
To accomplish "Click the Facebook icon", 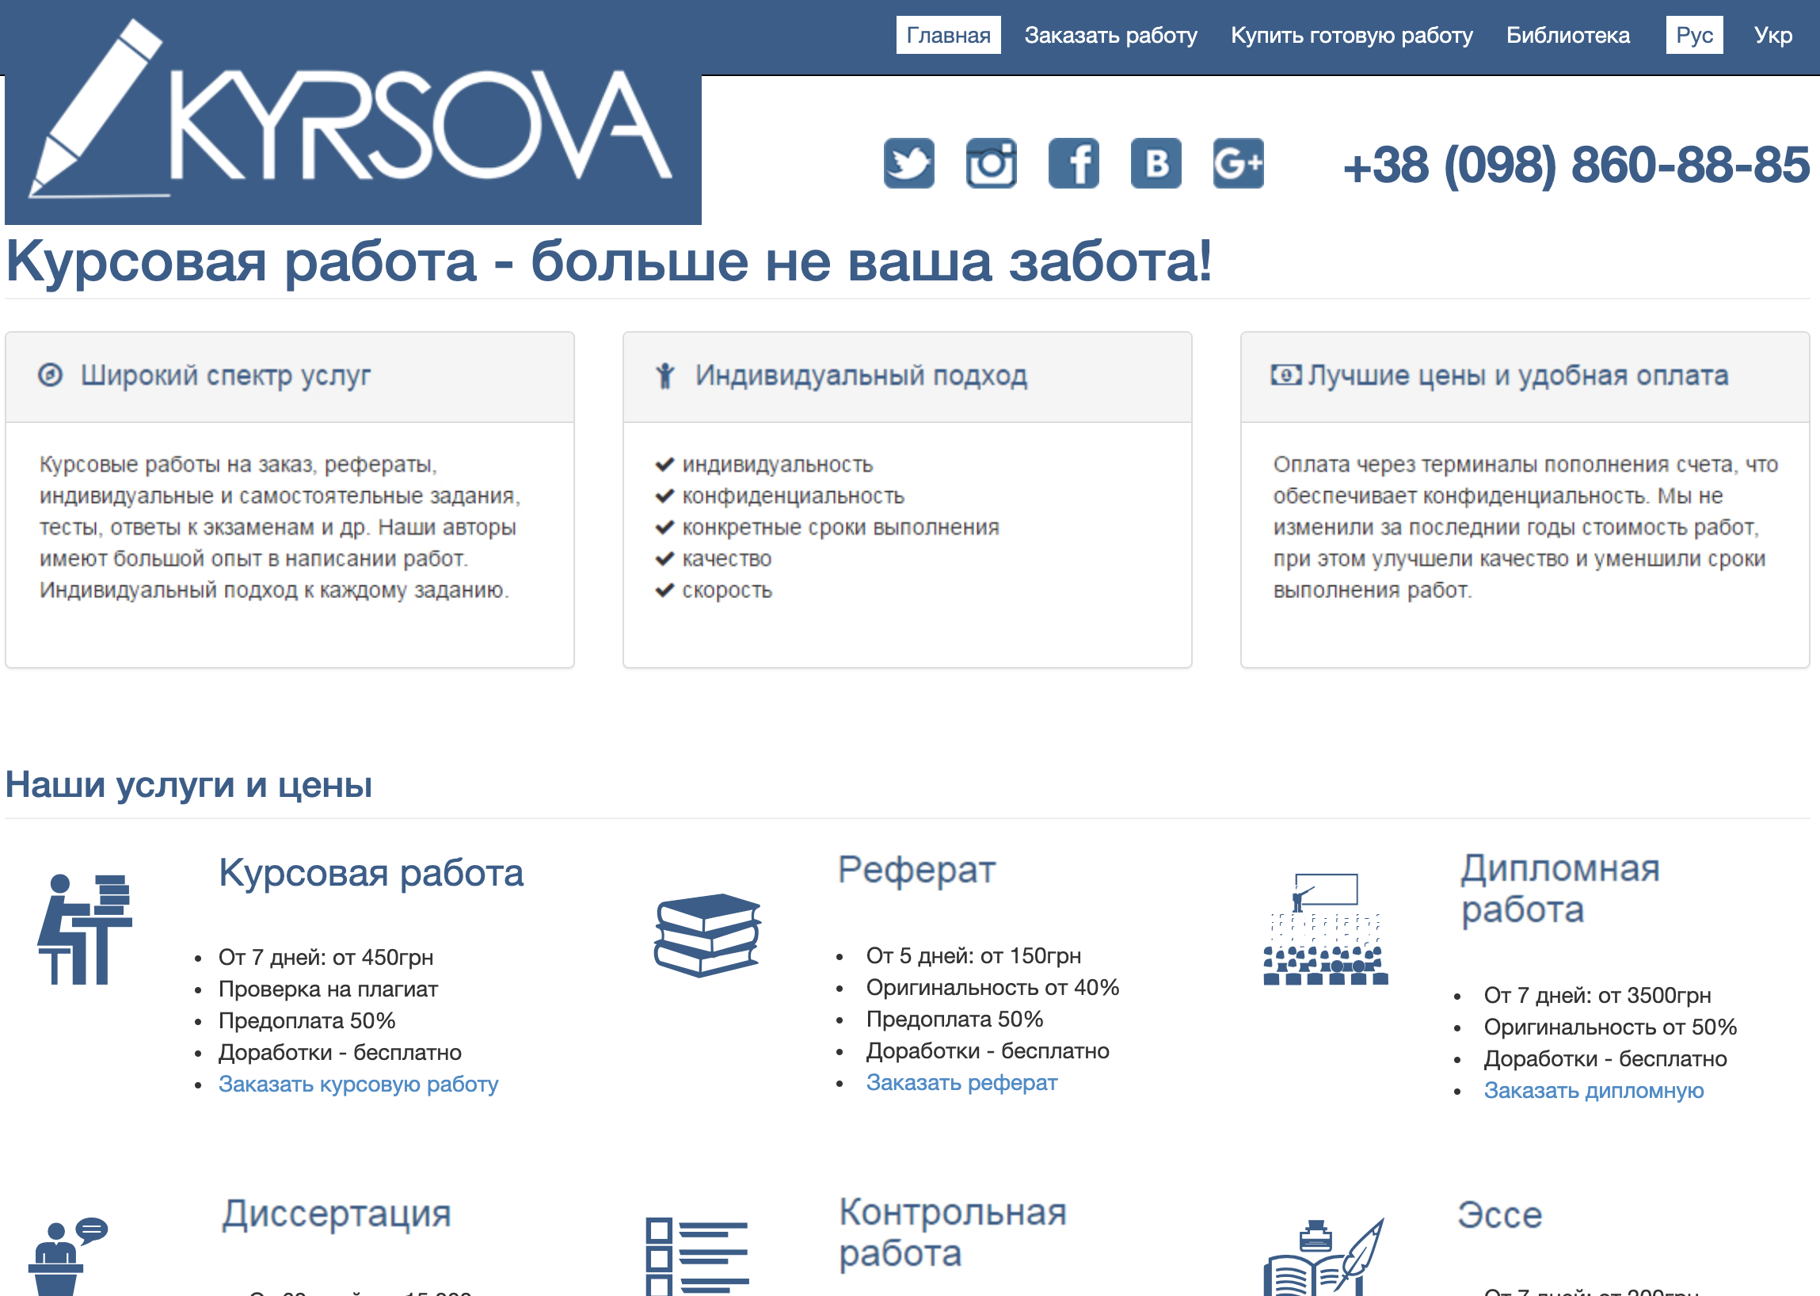I will (1073, 164).
